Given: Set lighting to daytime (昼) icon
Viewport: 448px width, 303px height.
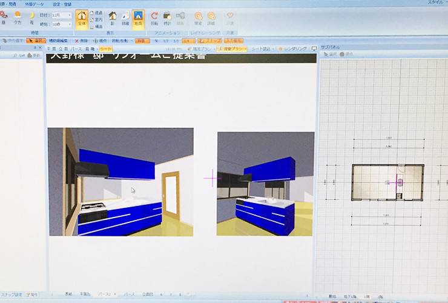Looking at the screenshot, I should point(4,18).
